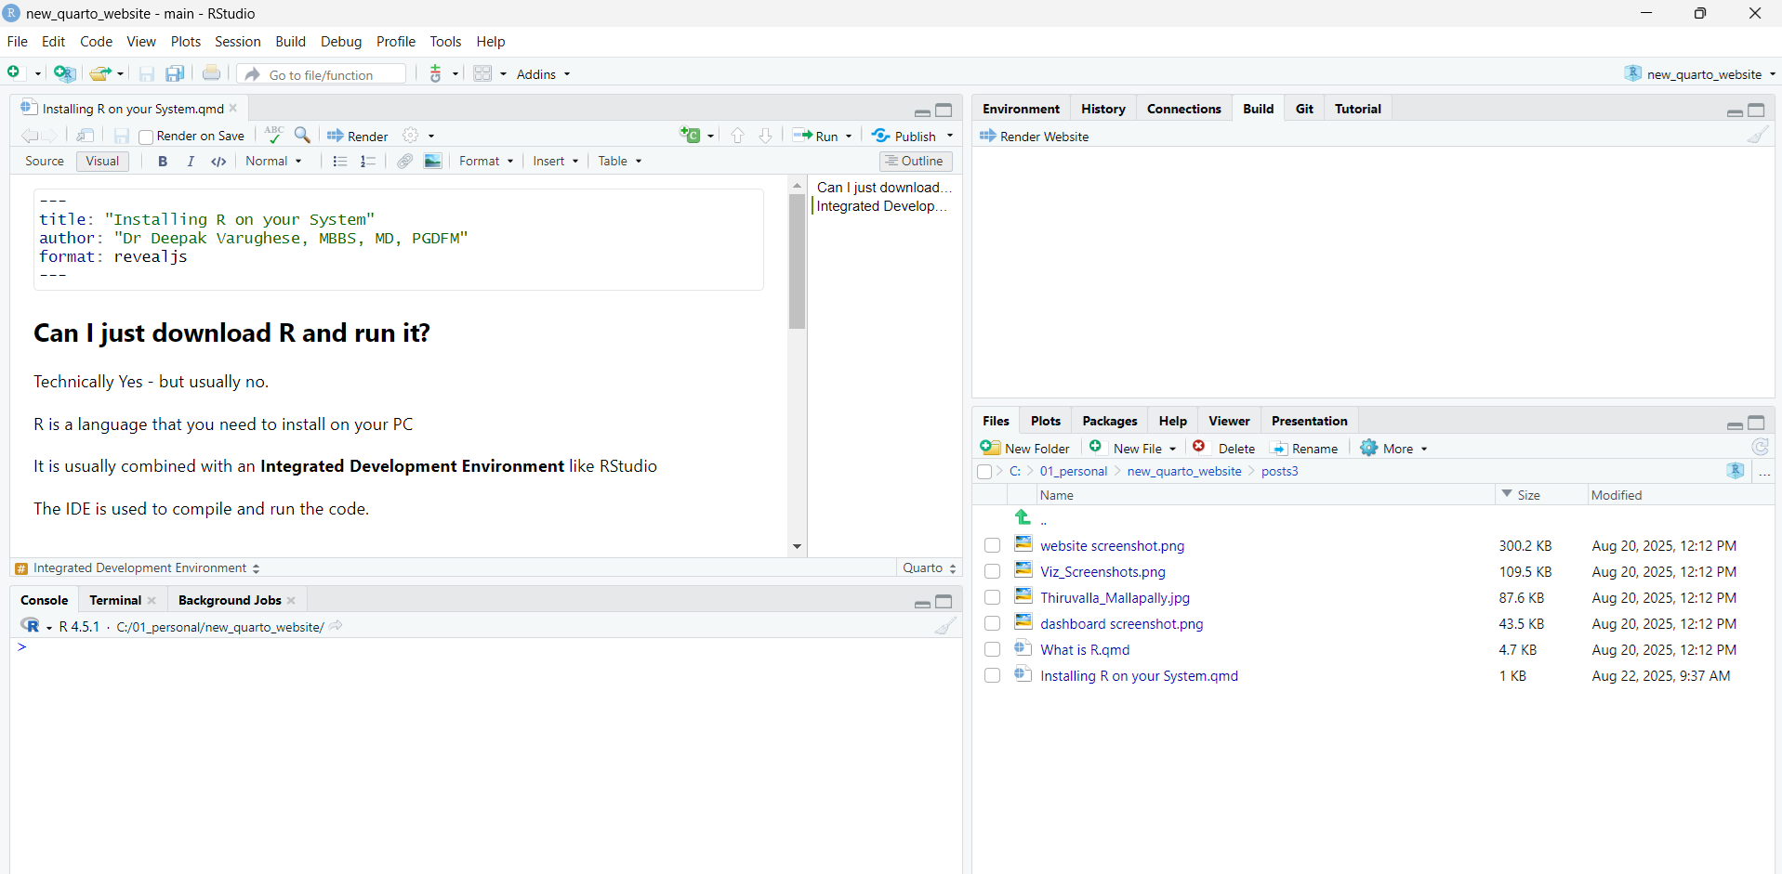Screen dimensions: 1782x874
Task: Open the More dropdown in Files pane
Action: [x=1394, y=449]
